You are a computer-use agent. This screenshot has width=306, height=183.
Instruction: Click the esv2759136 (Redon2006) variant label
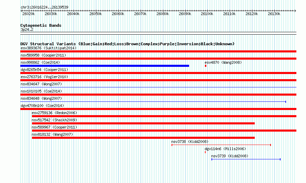tap(54, 113)
